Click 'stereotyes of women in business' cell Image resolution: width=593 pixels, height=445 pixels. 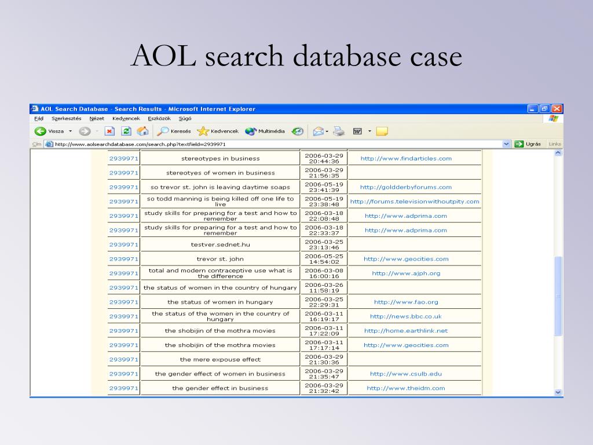[x=220, y=173]
